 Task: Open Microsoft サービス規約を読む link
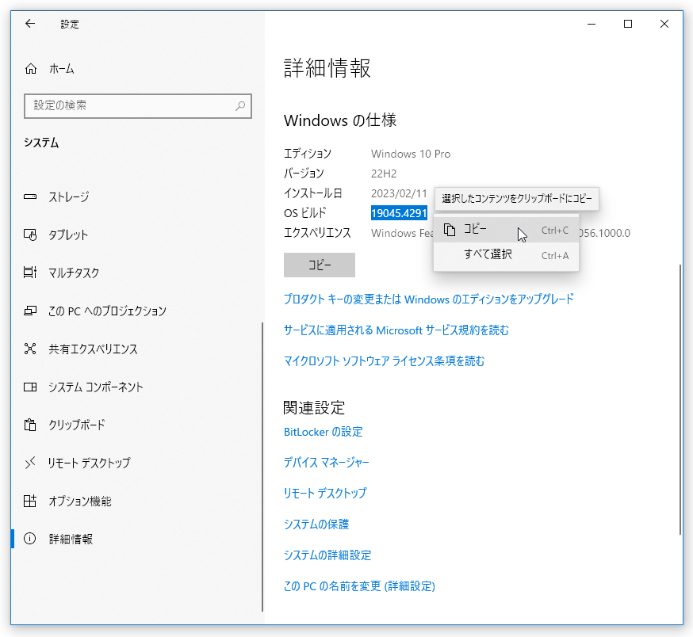(x=396, y=330)
